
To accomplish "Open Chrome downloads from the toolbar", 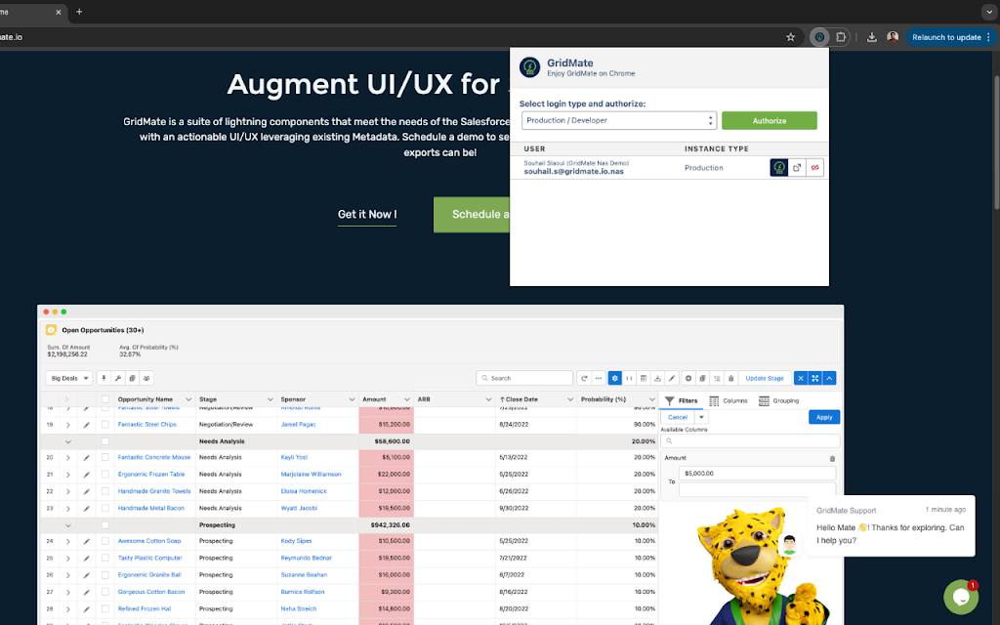I will click(871, 37).
